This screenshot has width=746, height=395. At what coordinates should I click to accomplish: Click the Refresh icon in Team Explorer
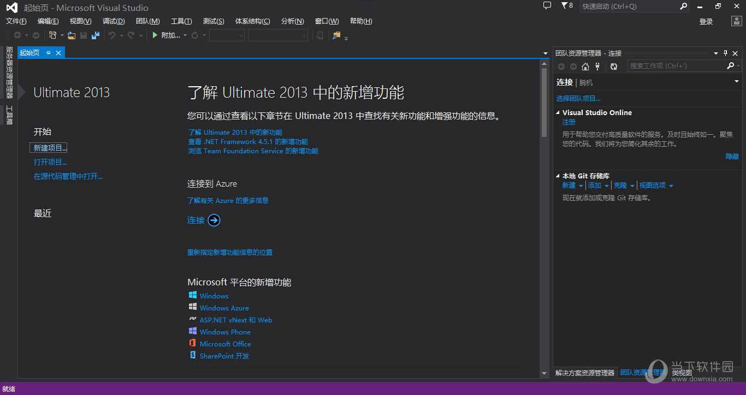tap(614, 66)
